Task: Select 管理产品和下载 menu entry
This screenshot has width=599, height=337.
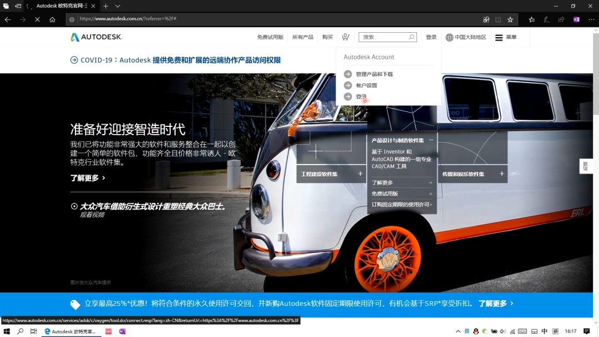Action: (374, 74)
